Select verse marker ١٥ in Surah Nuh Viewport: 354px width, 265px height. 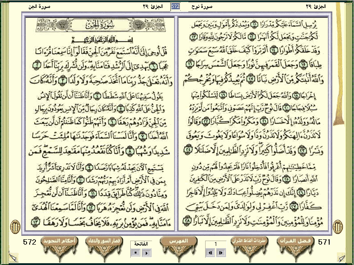click(303, 65)
